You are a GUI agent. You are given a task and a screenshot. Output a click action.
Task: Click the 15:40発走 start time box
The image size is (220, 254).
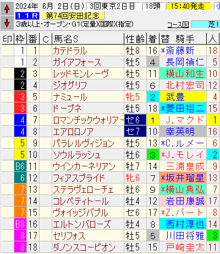pos(189,7)
